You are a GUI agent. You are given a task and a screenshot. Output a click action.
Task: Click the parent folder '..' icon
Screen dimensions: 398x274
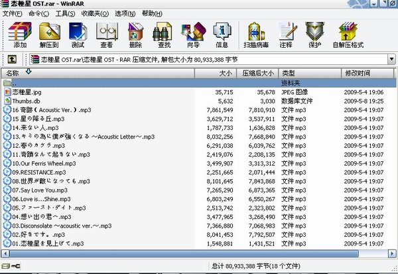pos(7,83)
